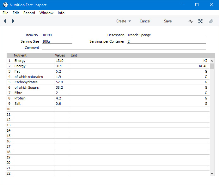
Task: Select the 'of which saturates' cell
Action: [x=34, y=77]
